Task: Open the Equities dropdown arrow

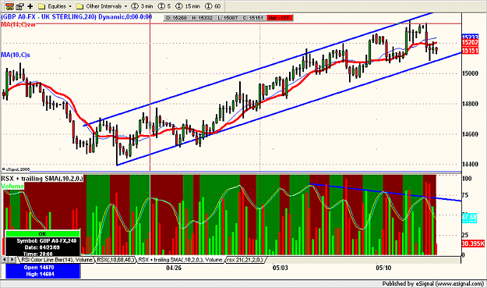Action: (70, 6)
